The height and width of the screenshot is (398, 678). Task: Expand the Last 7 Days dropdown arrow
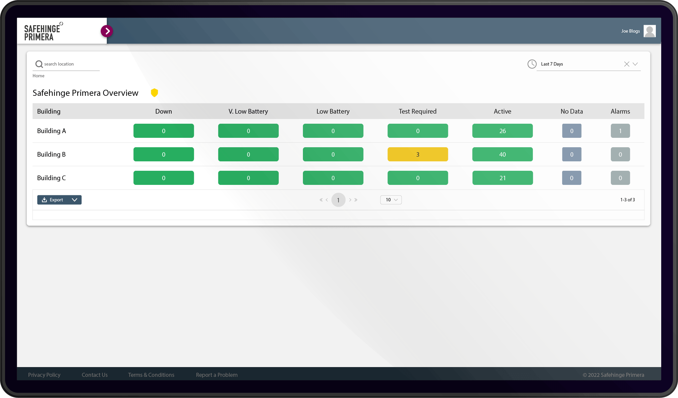(x=635, y=64)
